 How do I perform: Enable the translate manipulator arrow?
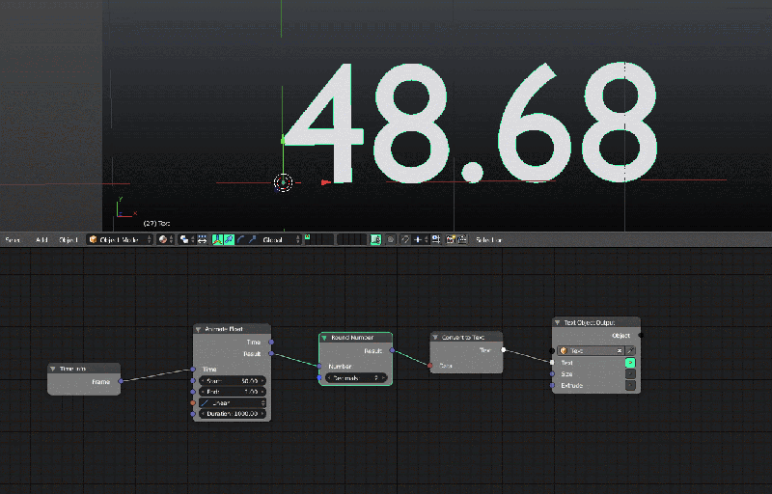[x=229, y=239]
